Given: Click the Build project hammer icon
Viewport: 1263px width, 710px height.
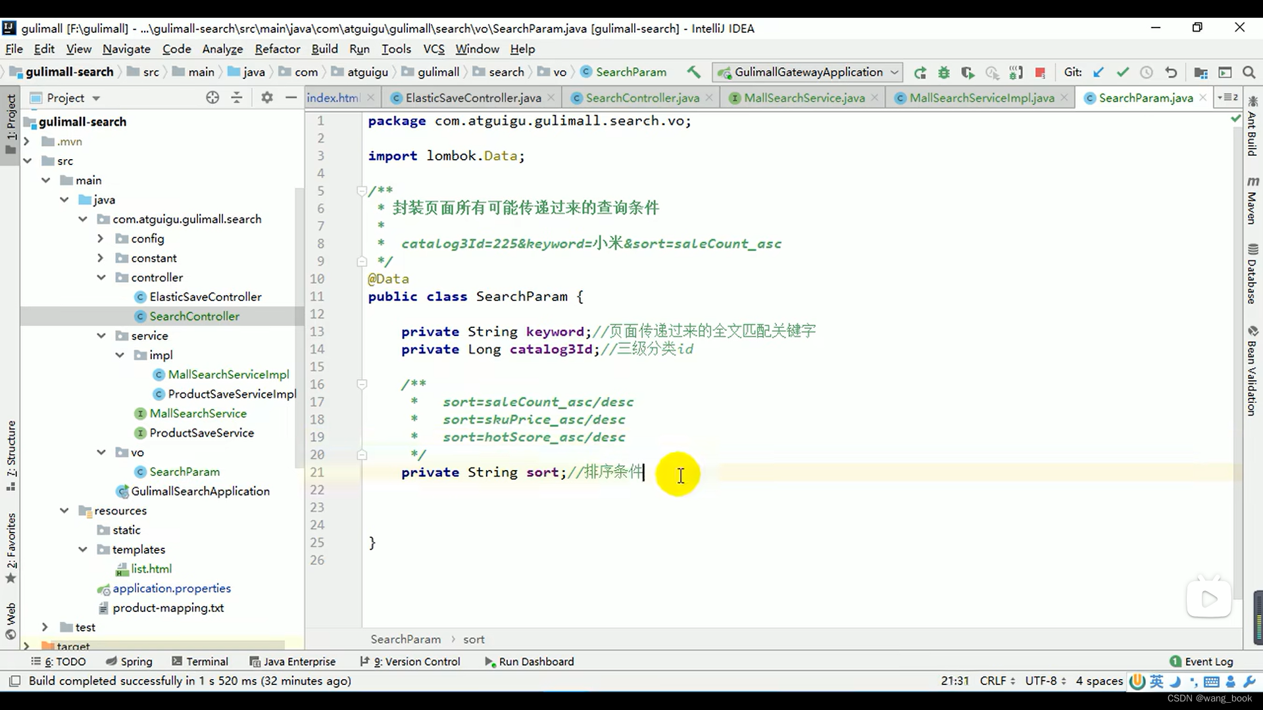Looking at the screenshot, I should [693, 72].
